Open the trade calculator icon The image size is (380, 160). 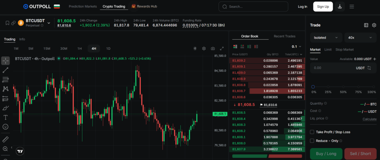[x=366, y=25]
